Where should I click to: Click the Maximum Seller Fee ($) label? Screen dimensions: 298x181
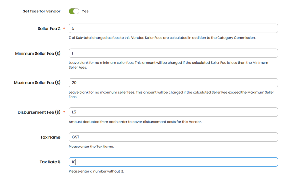(37, 83)
